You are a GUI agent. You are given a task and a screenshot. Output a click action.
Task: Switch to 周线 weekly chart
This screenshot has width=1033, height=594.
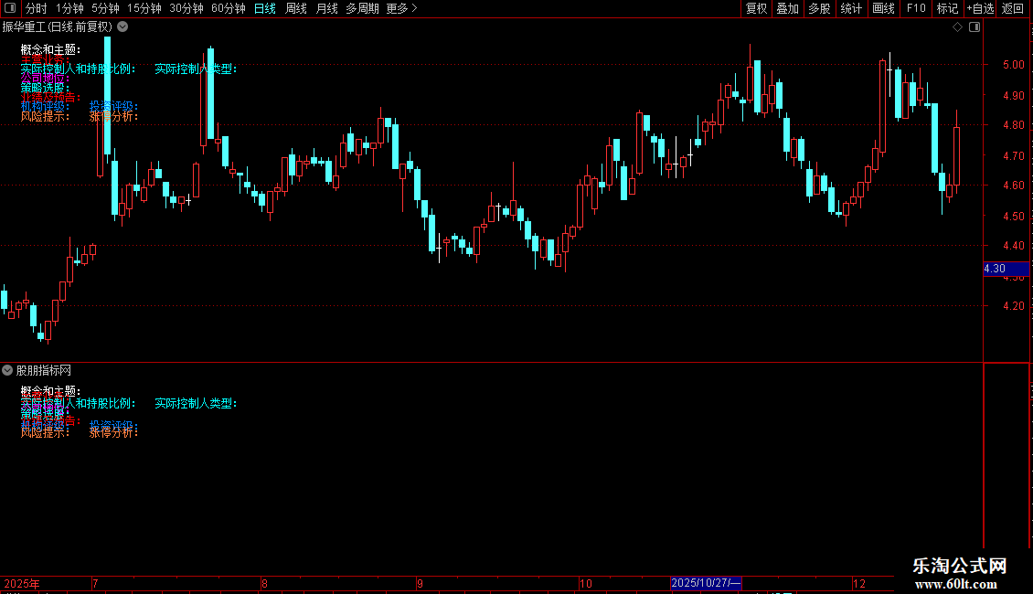296,8
